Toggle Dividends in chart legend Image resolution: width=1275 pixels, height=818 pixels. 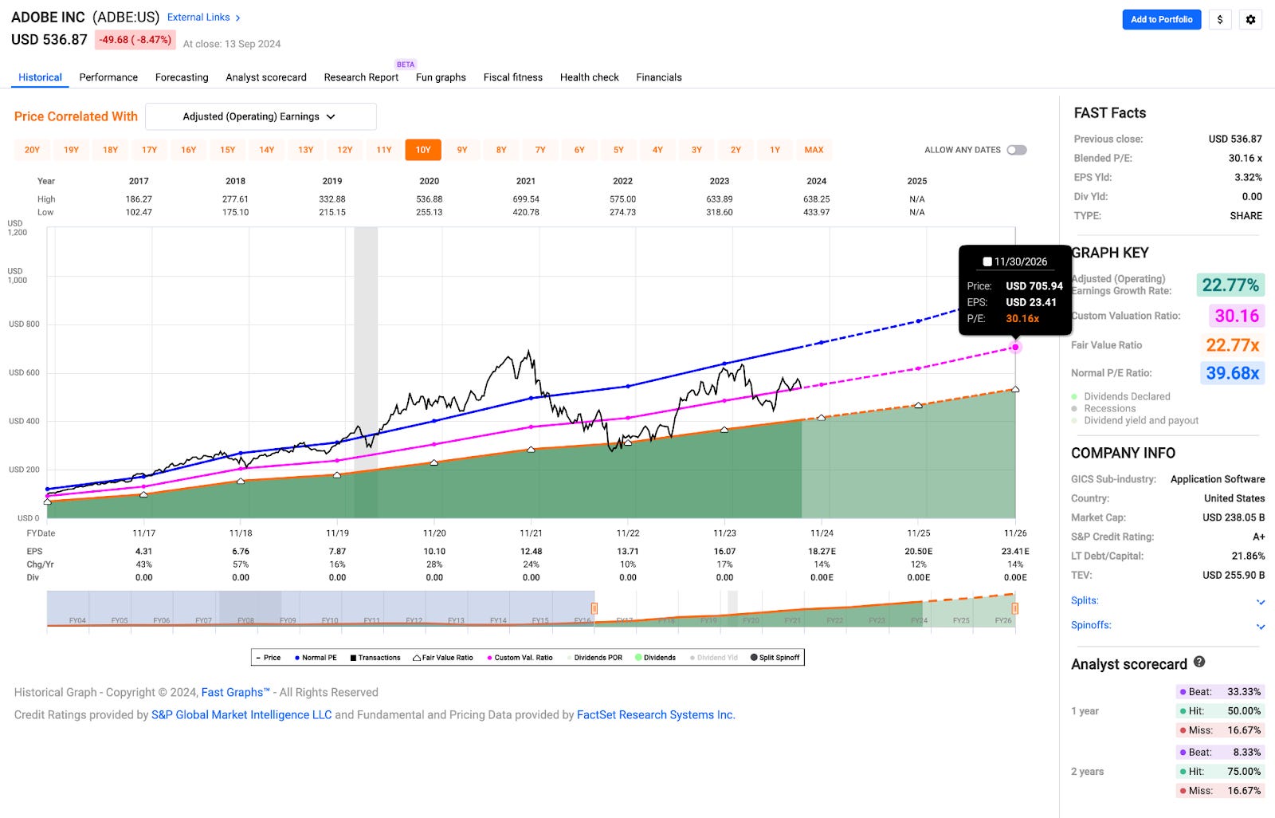[655, 658]
